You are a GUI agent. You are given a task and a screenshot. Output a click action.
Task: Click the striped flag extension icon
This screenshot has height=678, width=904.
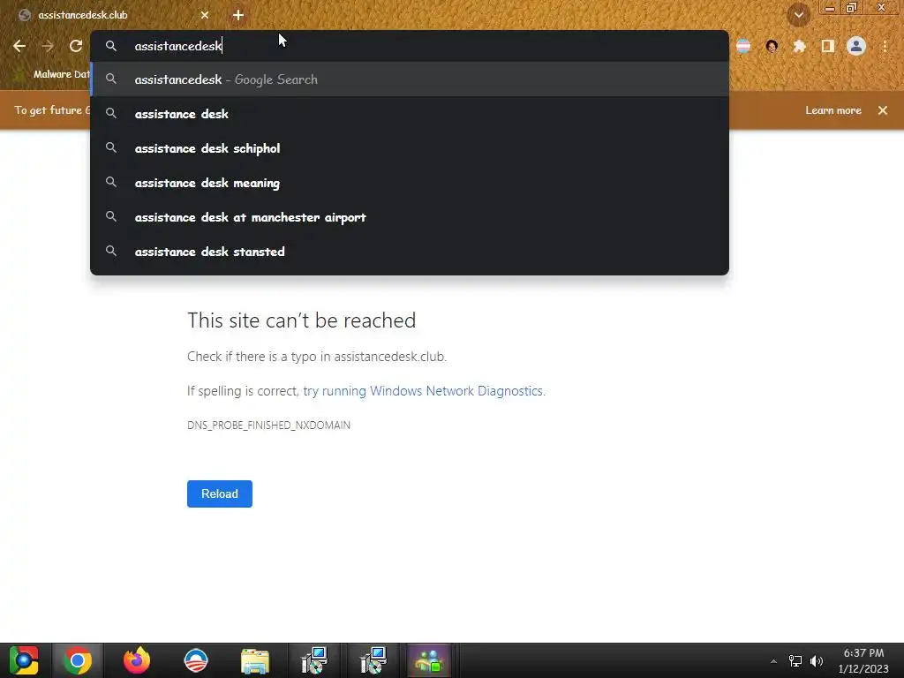tap(743, 46)
